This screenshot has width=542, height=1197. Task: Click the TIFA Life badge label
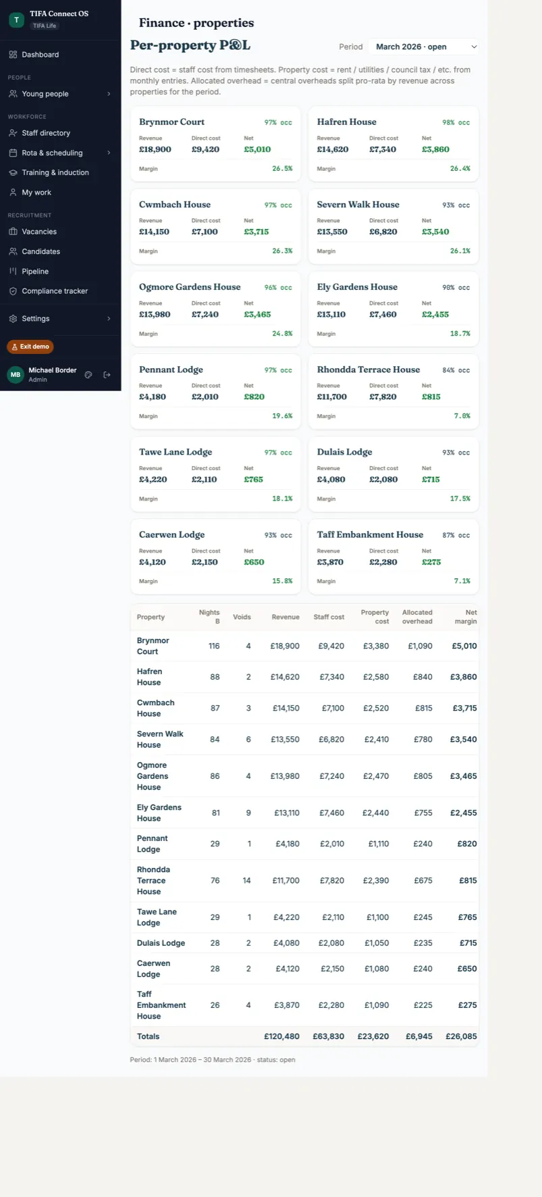click(45, 26)
